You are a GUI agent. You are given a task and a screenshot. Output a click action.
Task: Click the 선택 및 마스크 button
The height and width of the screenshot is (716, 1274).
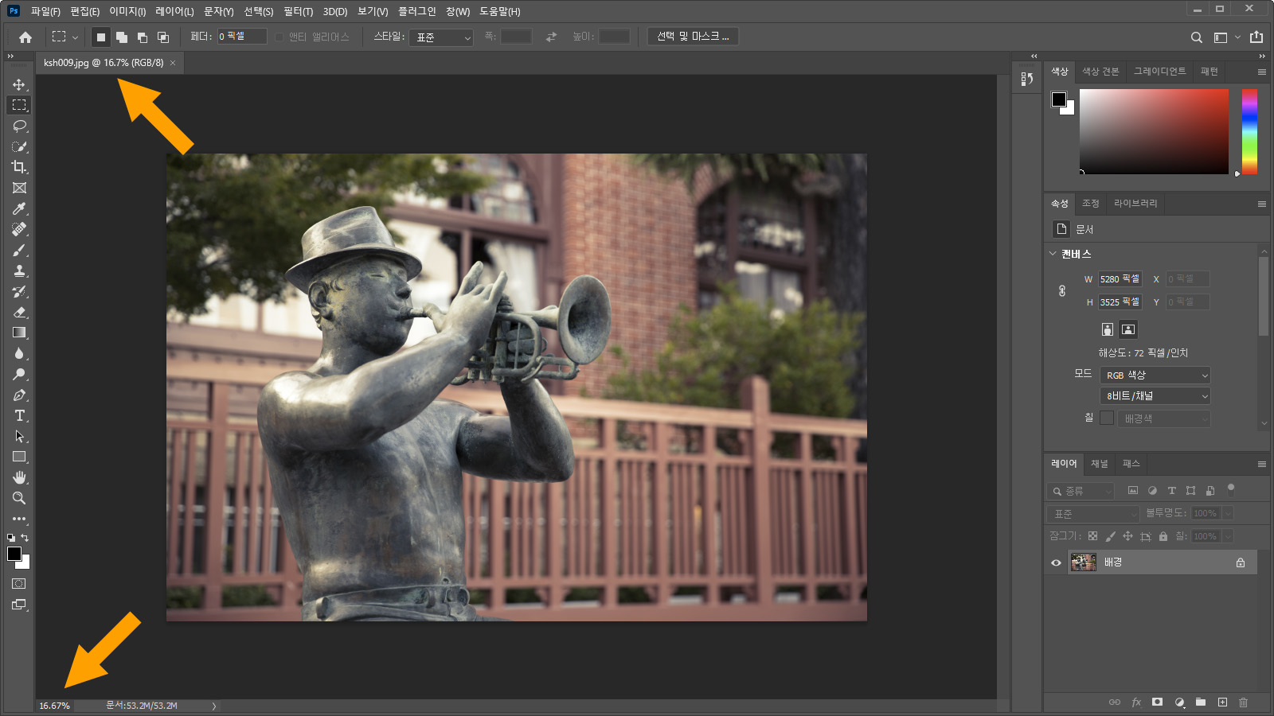click(x=693, y=37)
